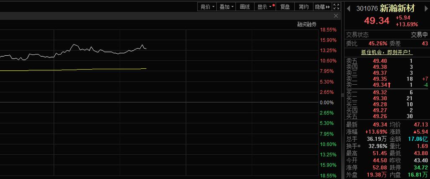Switch to 简约 simple view
The width and height of the screenshot is (430, 179).
click(x=303, y=7)
